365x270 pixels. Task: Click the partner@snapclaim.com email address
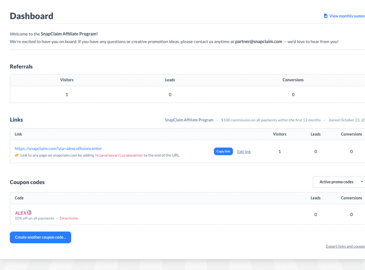point(258,42)
